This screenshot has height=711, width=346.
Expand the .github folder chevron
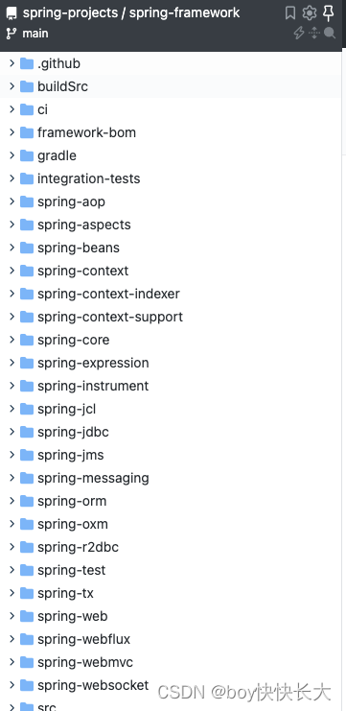12,63
